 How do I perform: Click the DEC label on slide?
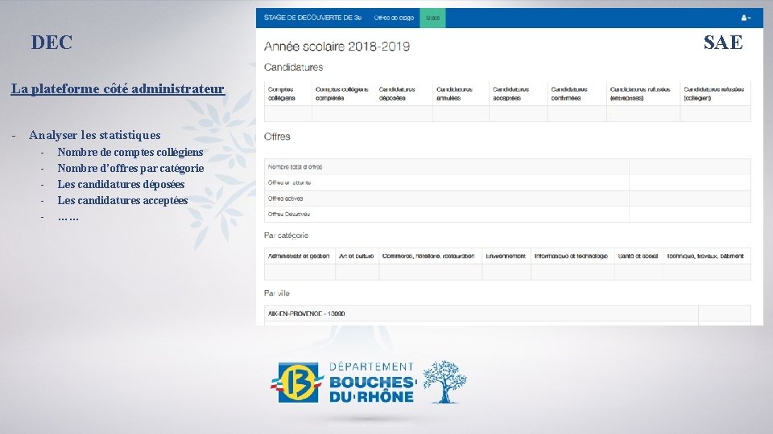52,43
